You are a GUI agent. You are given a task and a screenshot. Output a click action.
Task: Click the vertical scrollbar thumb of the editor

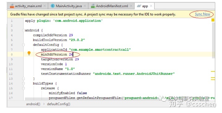[x=213, y=40]
